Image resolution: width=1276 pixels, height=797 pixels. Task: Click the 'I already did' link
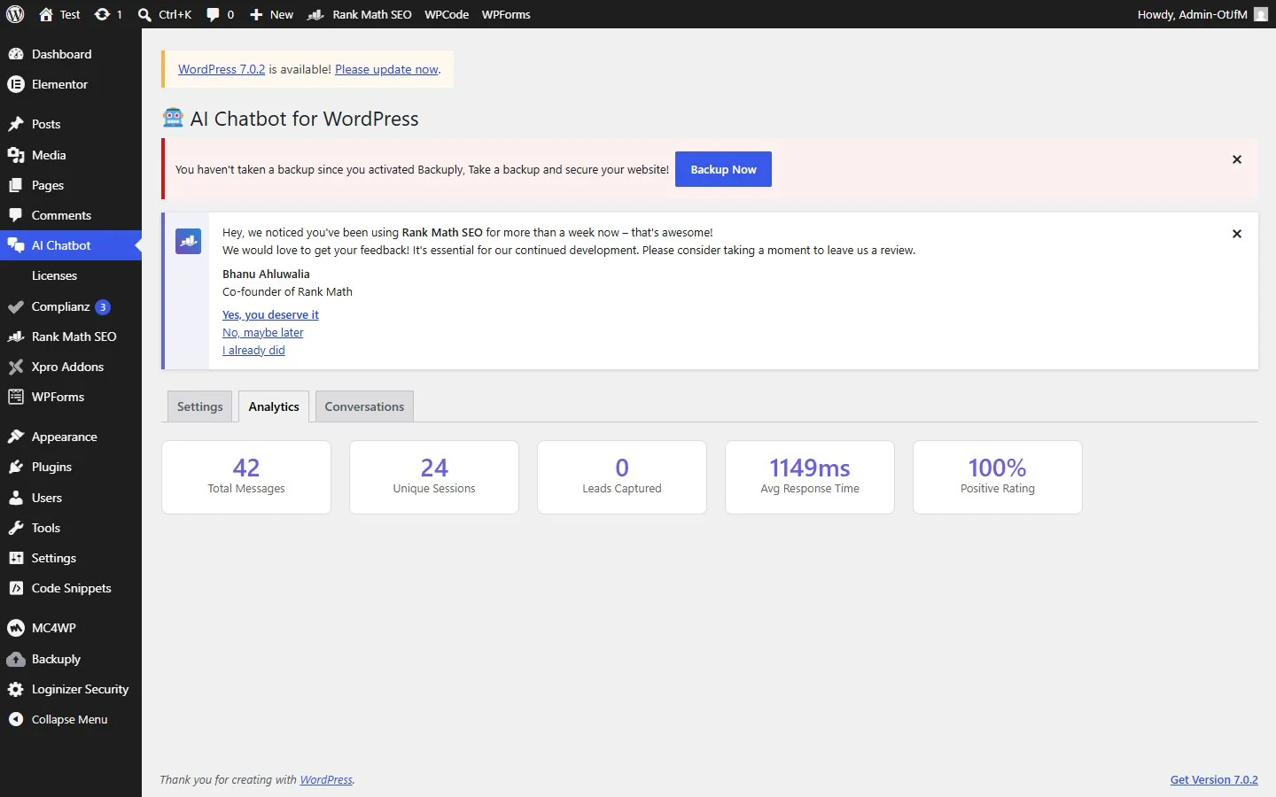253,350
